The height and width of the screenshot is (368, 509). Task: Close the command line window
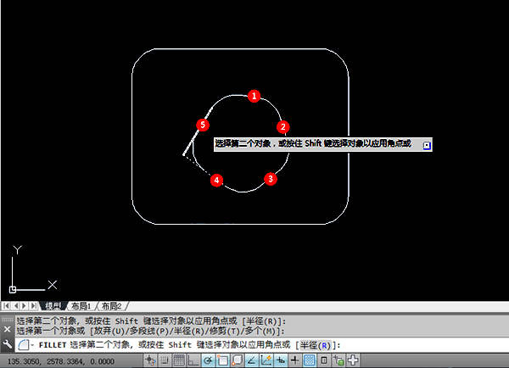(x=7, y=329)
